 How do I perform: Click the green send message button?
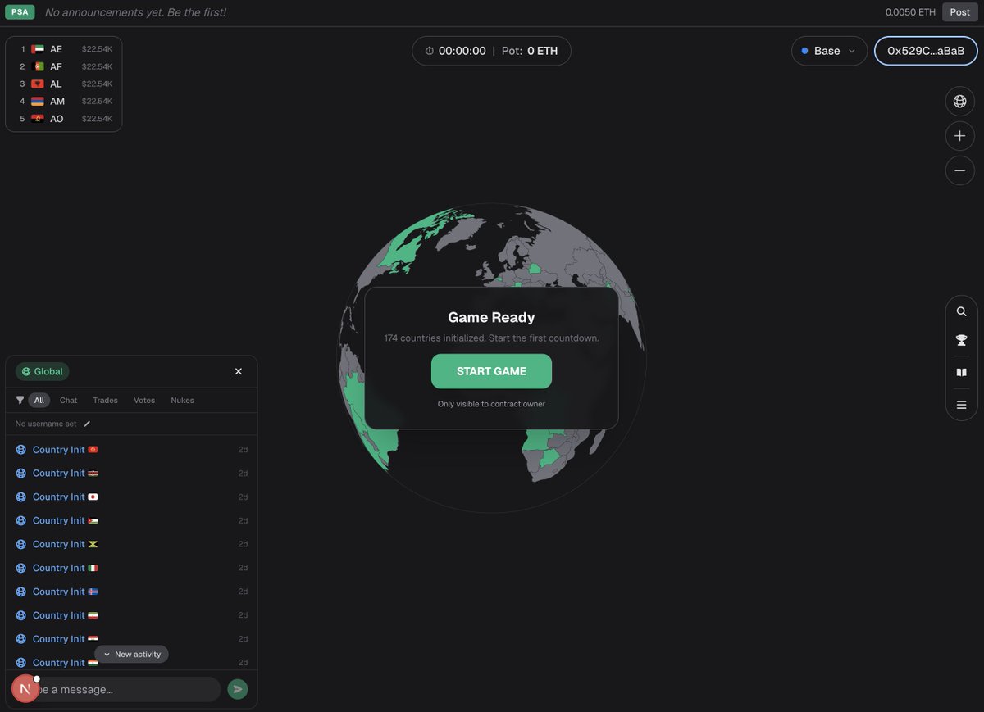[238, 688]
